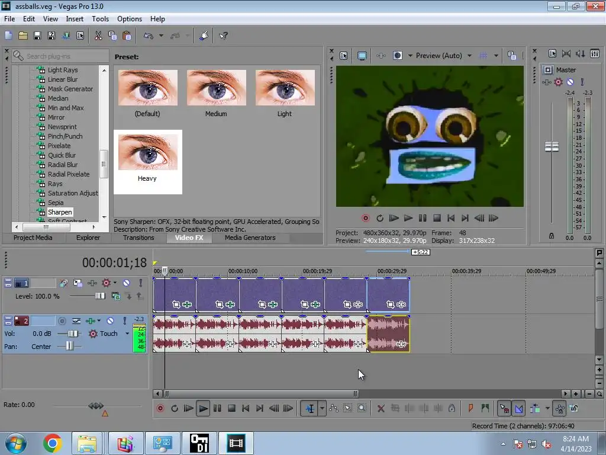This screenshot has width=606, height=455.
Task: Select the Zoom edit tool
Action: point(362,408)
